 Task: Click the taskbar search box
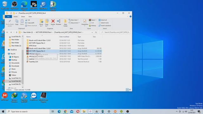tap(28, 111)
